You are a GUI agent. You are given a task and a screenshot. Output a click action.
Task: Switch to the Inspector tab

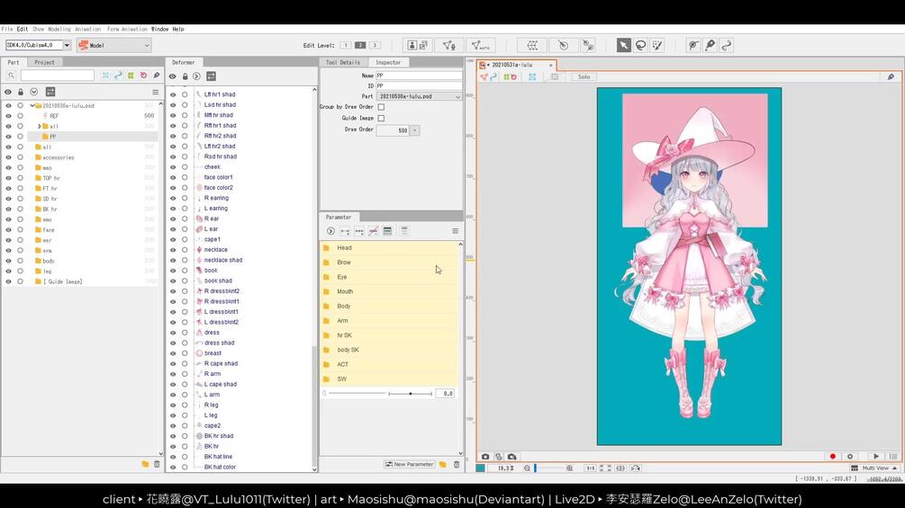tap(388, 62)
